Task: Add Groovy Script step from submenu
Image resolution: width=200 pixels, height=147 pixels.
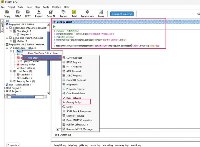Action: pyautogui.click(x=80, y=102)
